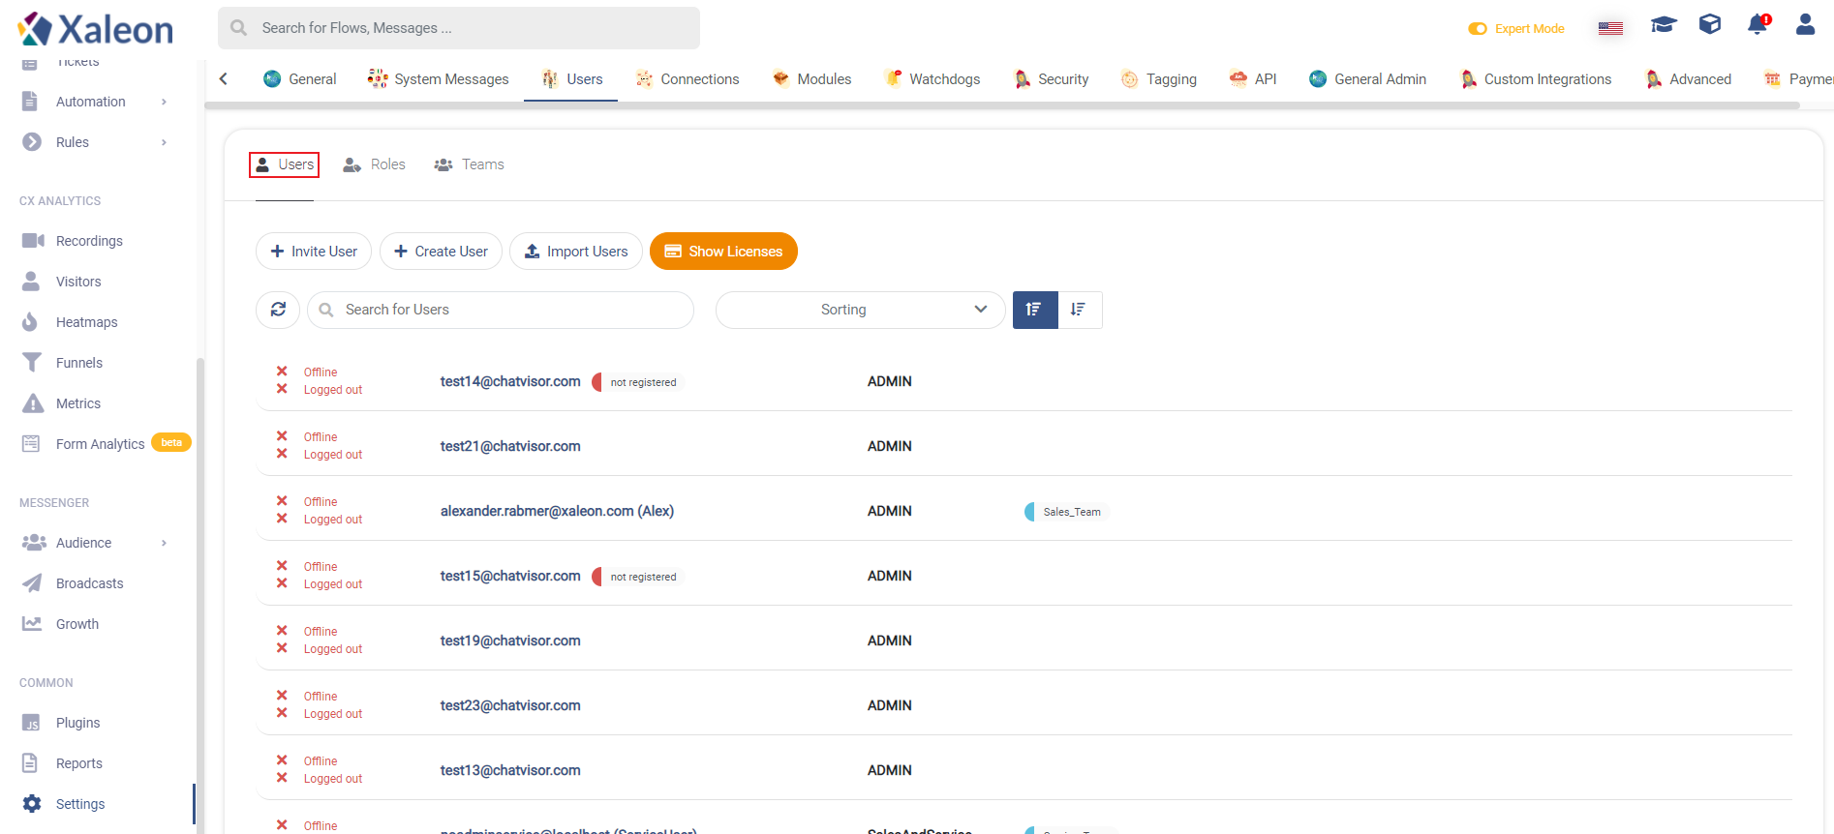Viewport: 1834px width, 834px height.
Task: Click the Form Analytics icon
Action: [x=31, y=444]
